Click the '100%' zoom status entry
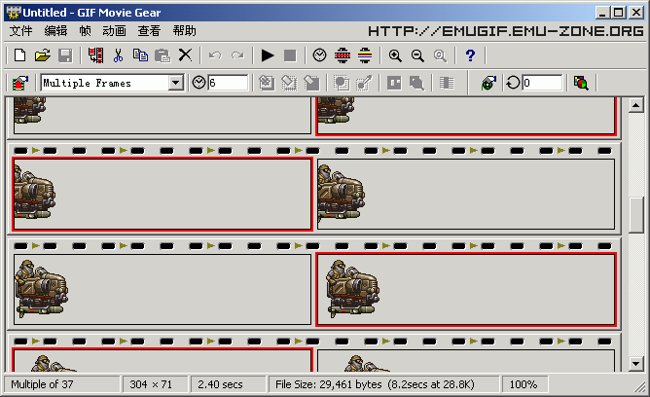The height and width of the screenshot is (397, 650). pos(524,384)
